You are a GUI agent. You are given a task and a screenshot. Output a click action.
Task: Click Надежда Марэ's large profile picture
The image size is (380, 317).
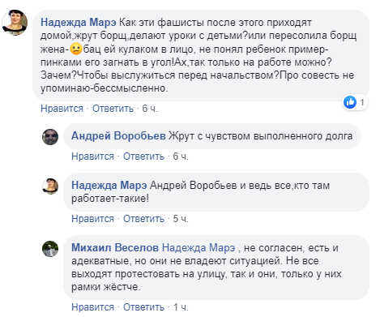click(15, 23)
